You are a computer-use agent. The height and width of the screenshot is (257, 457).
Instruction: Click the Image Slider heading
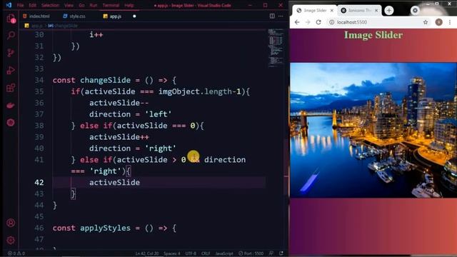[x=373, y=35]
